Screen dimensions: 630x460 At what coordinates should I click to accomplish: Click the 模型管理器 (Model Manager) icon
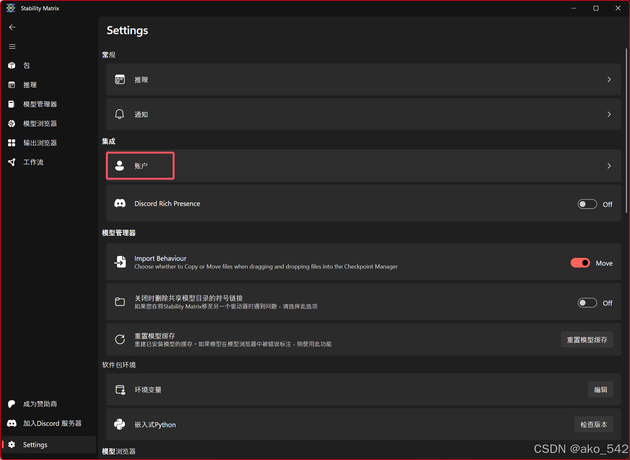pos(12,103)
